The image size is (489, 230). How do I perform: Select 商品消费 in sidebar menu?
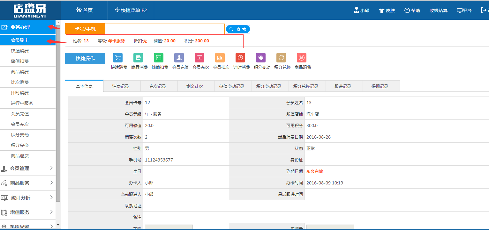point(28,72)
